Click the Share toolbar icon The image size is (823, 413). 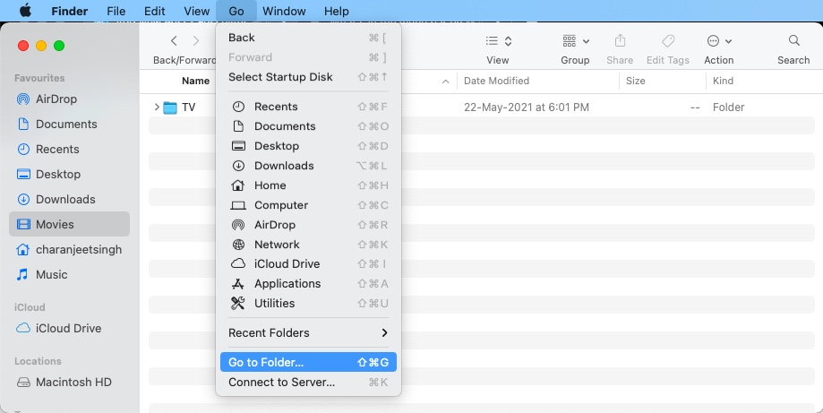[x=620, y=41]
